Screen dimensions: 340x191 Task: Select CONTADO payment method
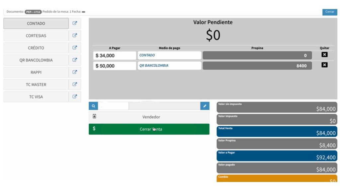36,24
